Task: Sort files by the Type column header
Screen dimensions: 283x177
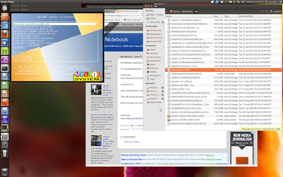Action: [231, 16]
